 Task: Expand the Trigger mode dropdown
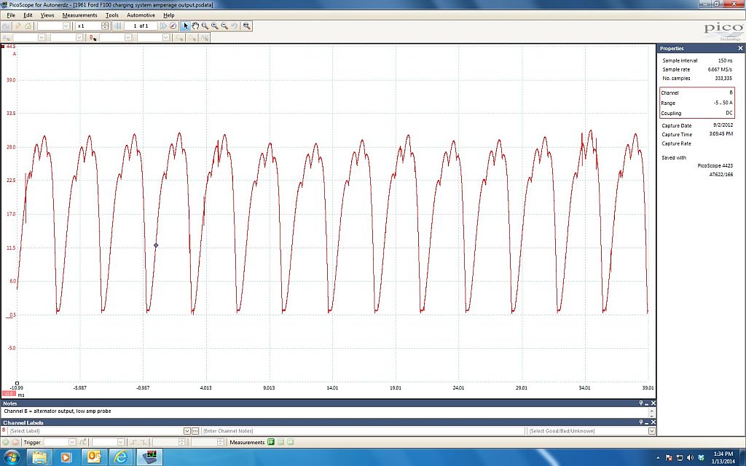[x=72, y=442]
